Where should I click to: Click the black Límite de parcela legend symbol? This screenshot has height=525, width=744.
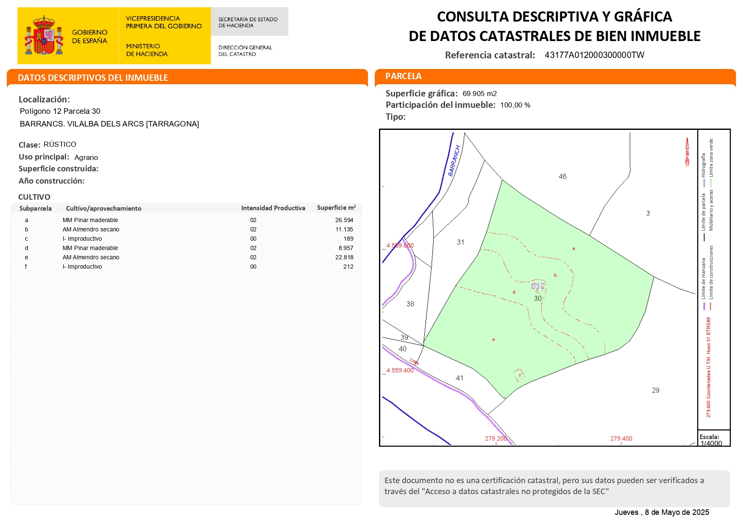tap(704, 237)
